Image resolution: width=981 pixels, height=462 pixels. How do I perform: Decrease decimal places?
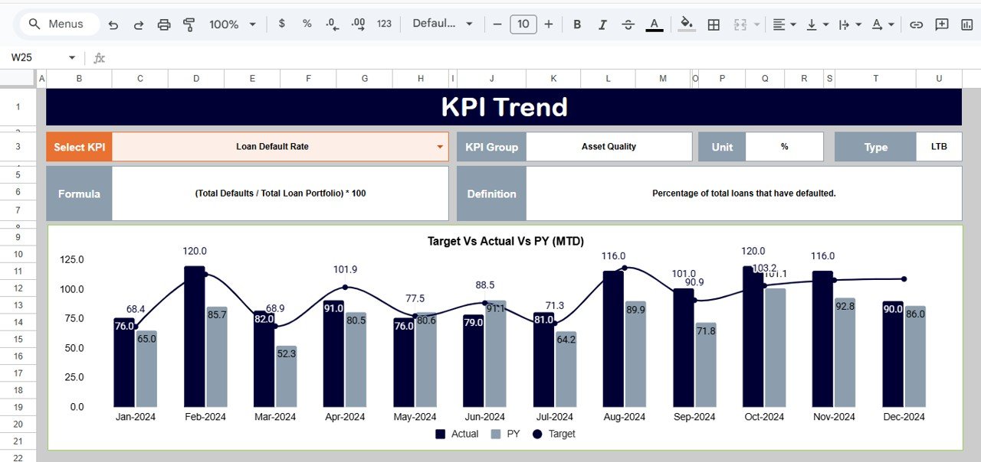click(331, 24)
